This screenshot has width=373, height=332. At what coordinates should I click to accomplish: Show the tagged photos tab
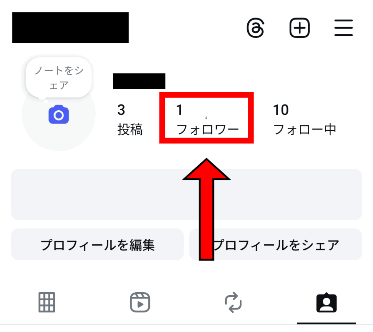click(326, 303)
